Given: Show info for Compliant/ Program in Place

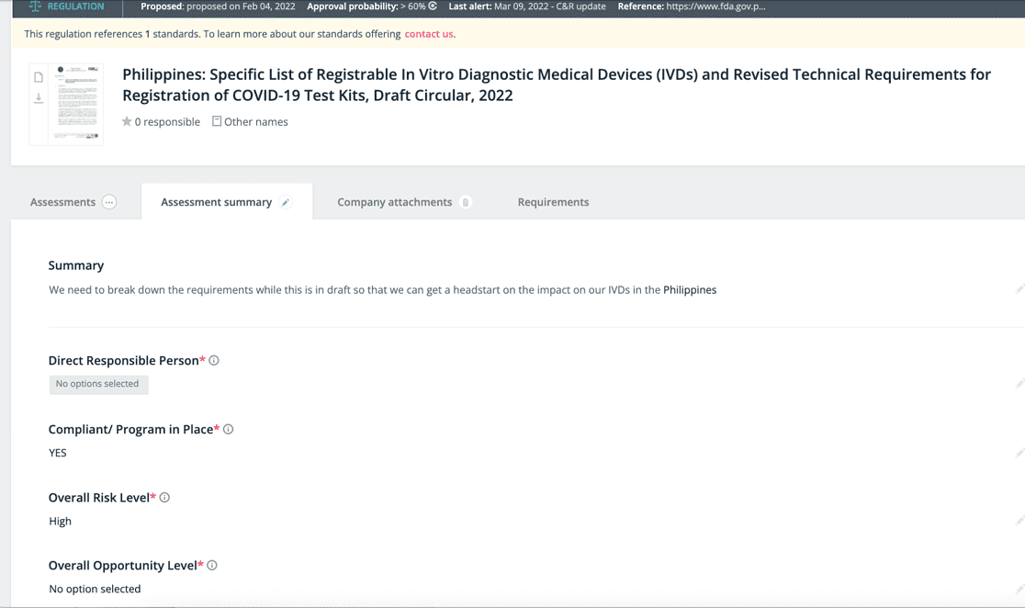Looking at the screenshot, I should coord(229,429).
